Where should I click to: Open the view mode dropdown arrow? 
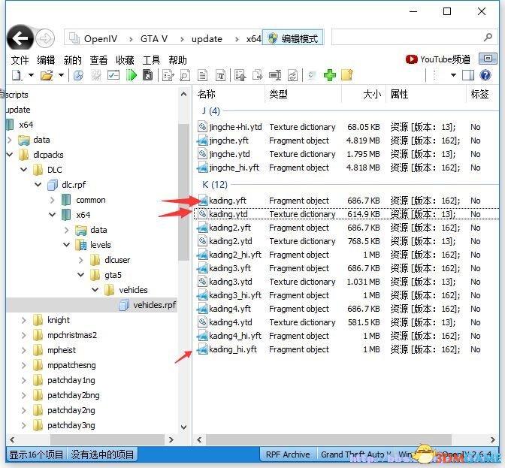pos(453,75)
